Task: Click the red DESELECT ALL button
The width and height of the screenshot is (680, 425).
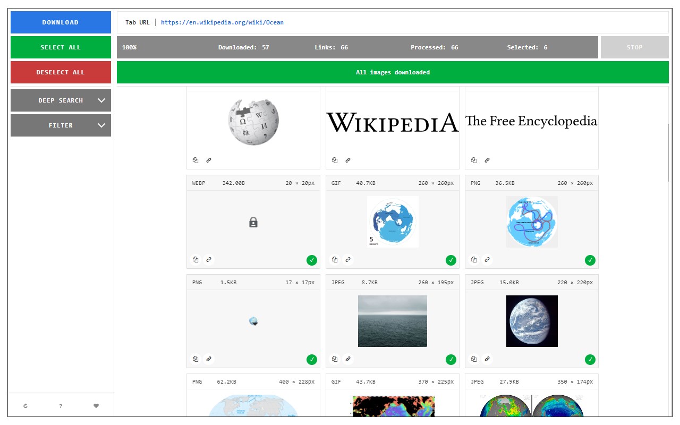Action: (x=61, y=72)
